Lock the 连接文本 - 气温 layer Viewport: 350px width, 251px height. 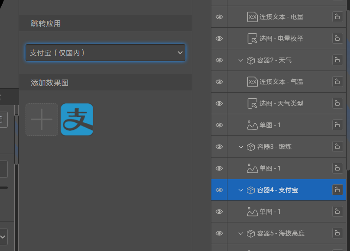pyautogui.click(x=337, y=82)
